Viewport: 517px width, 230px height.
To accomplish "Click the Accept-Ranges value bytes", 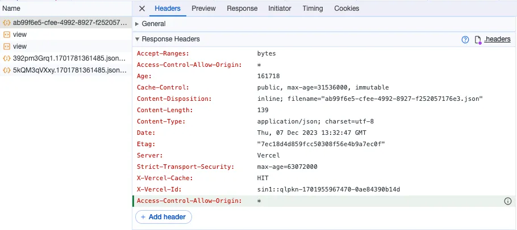I will coord(266,54).
